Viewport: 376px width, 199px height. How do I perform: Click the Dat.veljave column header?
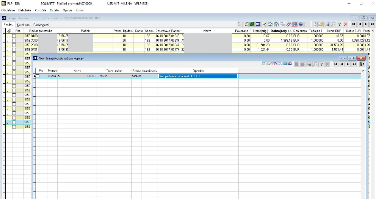point(163,31)
